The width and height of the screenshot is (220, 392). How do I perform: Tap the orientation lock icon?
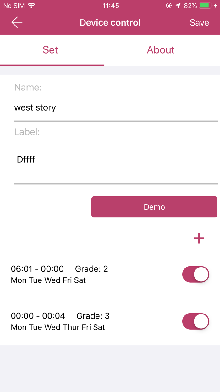click(169, 5)
